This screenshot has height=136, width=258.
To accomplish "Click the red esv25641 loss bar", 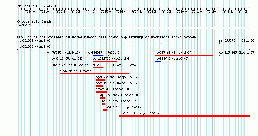I will (x=101, y=92).
